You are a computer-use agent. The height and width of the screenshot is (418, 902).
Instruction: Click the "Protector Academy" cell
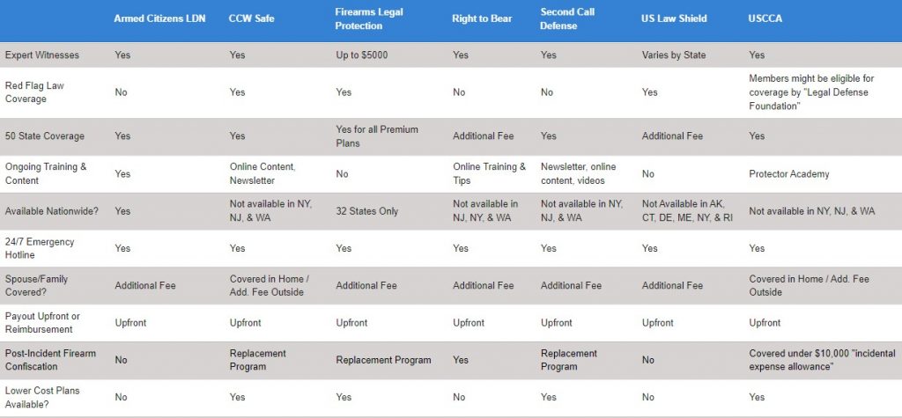[788, 173]
